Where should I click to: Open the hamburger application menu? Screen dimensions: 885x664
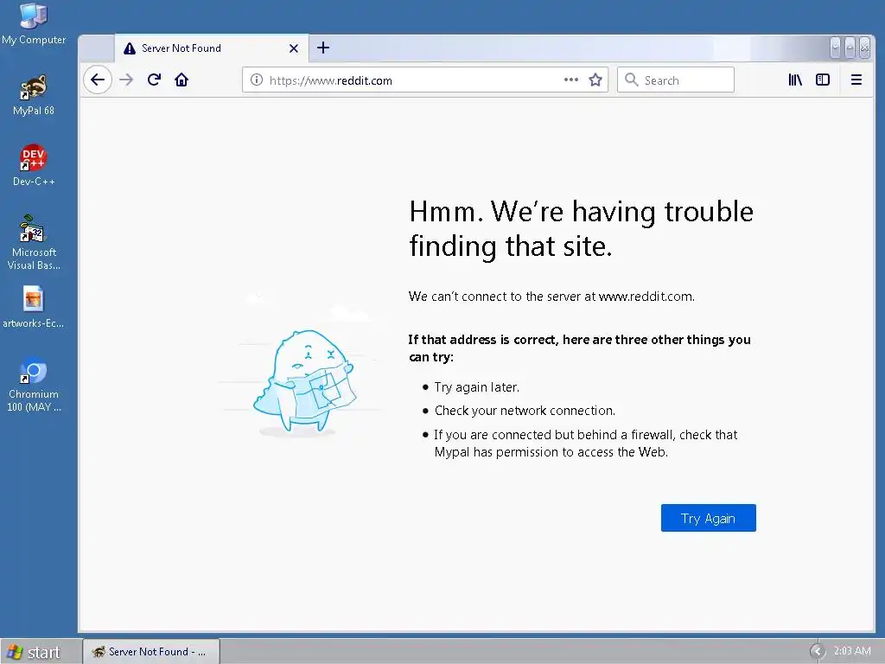(x=856, y=80)
